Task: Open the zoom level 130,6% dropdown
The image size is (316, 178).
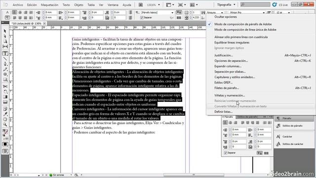Action: click(x=159, y=4)
